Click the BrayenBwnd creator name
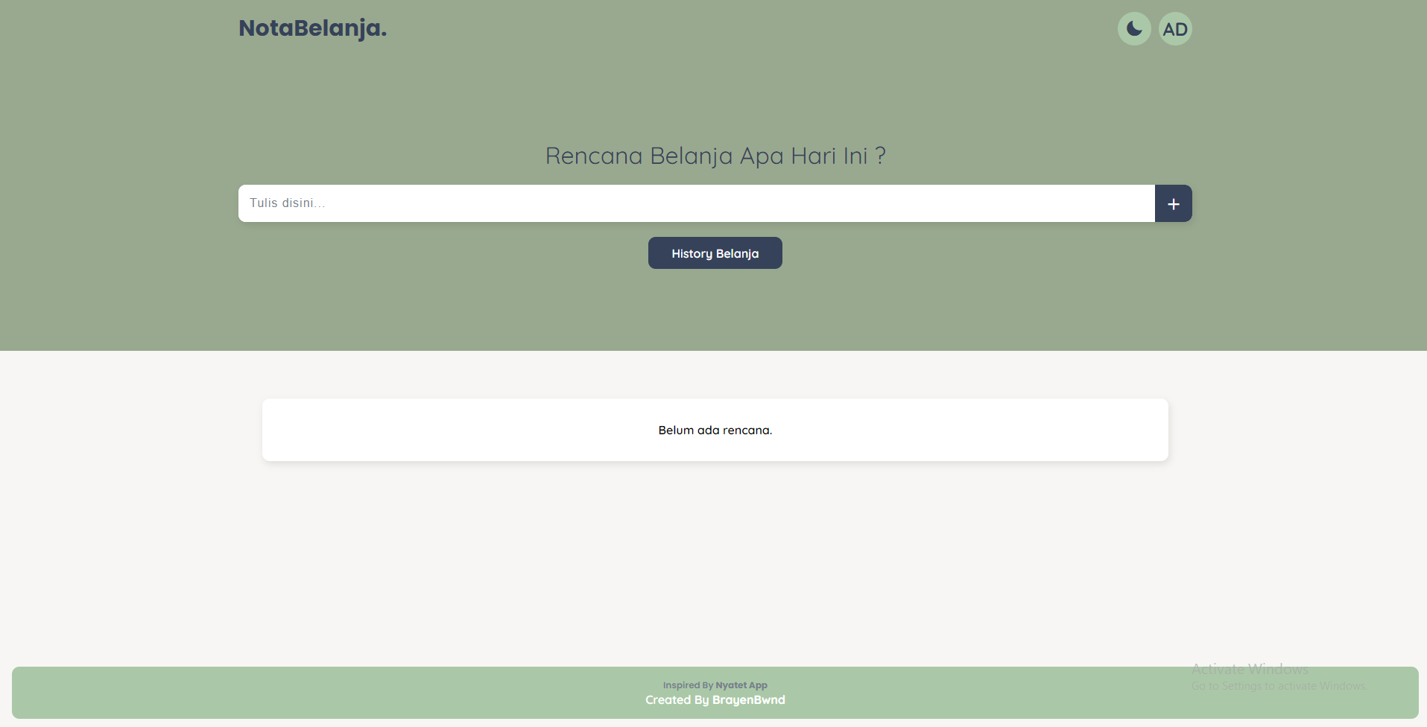The image size is (1427, 727). point(748,700)
